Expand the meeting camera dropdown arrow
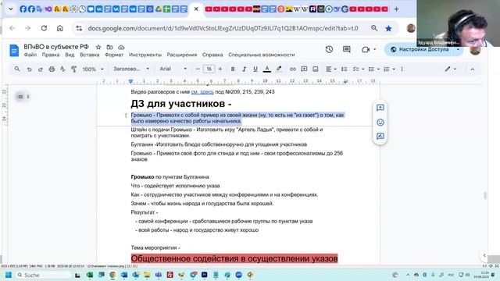This screenshot has height=281, width=500. (x=375, y=49)
